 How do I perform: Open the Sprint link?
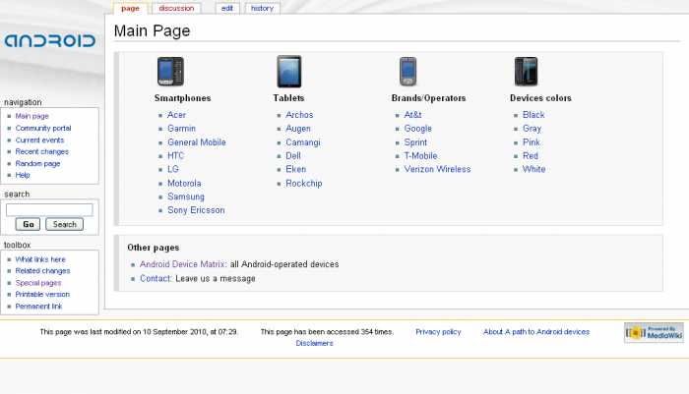tap(415, 142)
